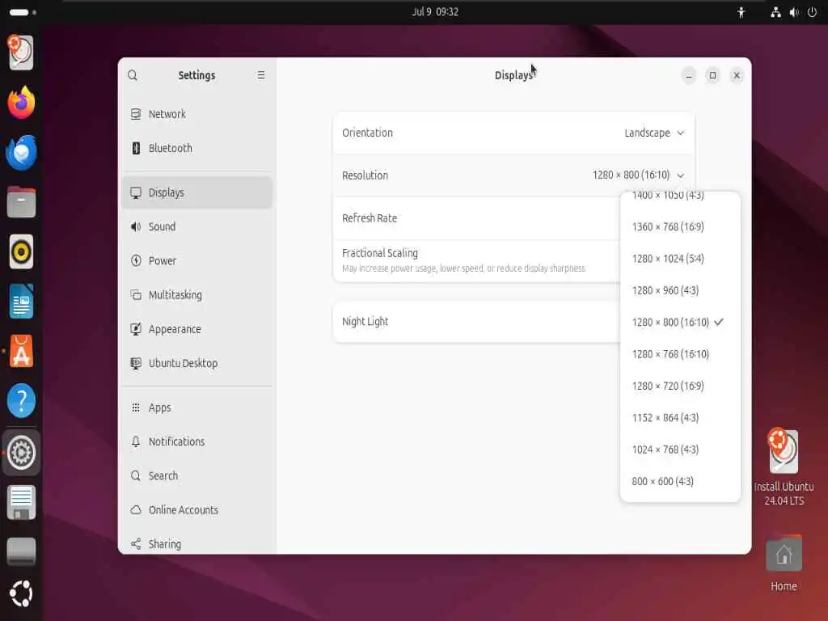
Task: Open LibreOffice Writer from the dock
Action: 21,302
